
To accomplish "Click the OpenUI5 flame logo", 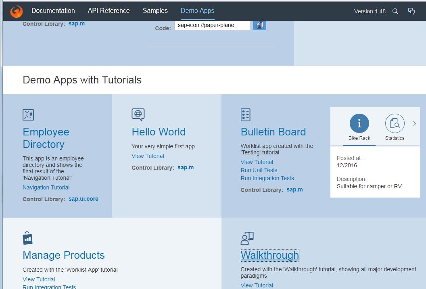I will coord(15,11).
